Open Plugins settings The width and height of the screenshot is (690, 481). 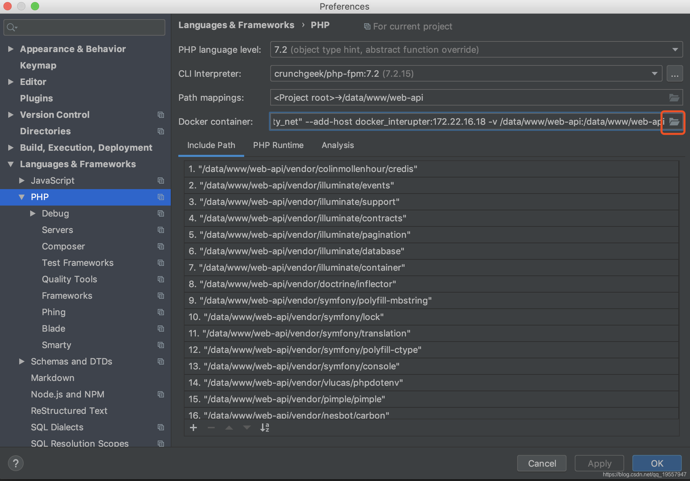pyautogui.click(x=36, y=98)
